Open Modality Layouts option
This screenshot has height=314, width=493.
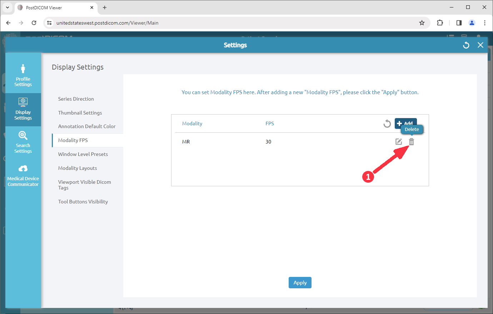click(78, 168)
